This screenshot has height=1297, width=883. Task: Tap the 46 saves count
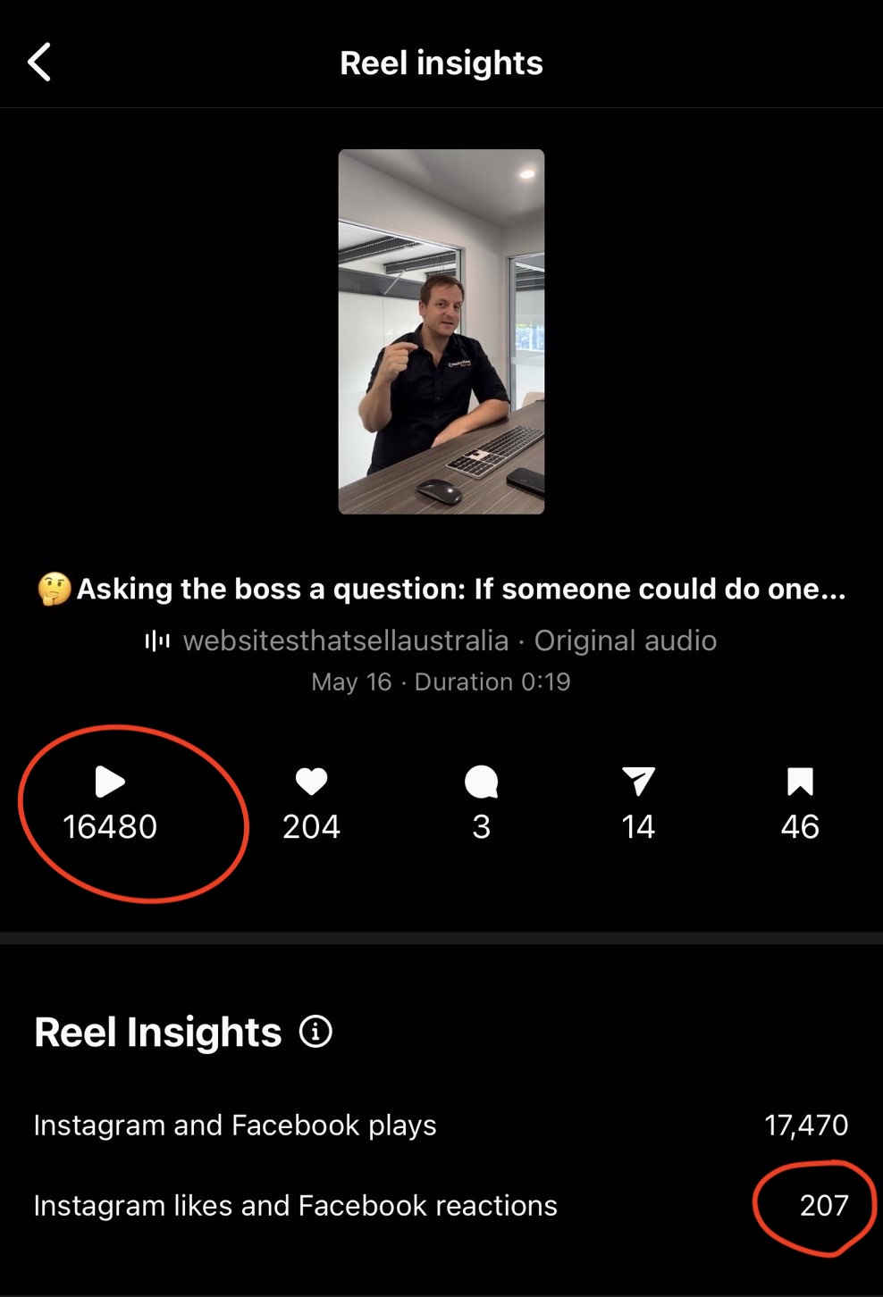800,827
